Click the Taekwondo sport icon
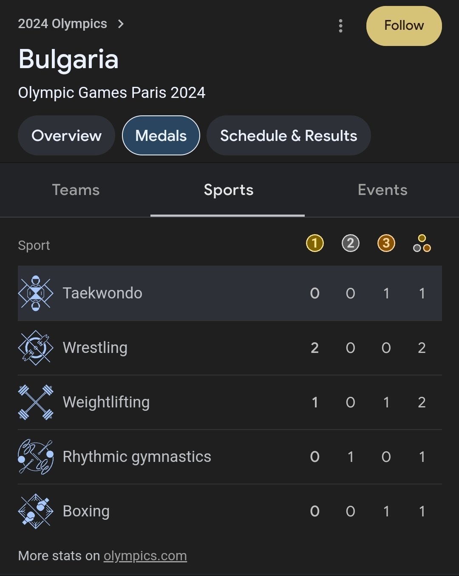459x576 pixels. pyautogui.click(x=36, y=293)
